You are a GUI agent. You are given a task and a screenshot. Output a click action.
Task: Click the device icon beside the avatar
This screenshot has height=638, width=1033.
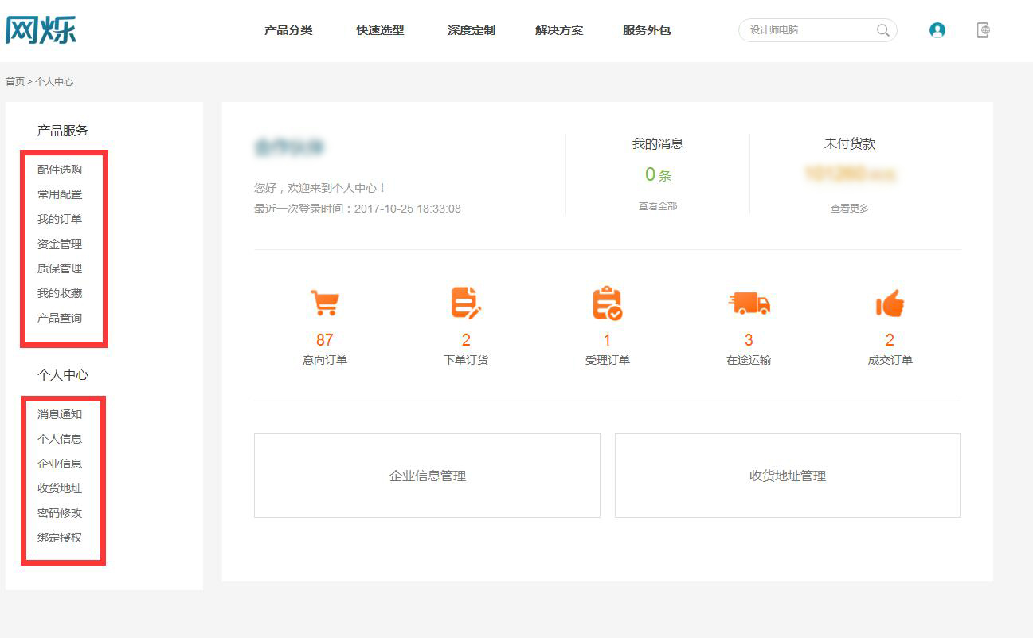984,30
